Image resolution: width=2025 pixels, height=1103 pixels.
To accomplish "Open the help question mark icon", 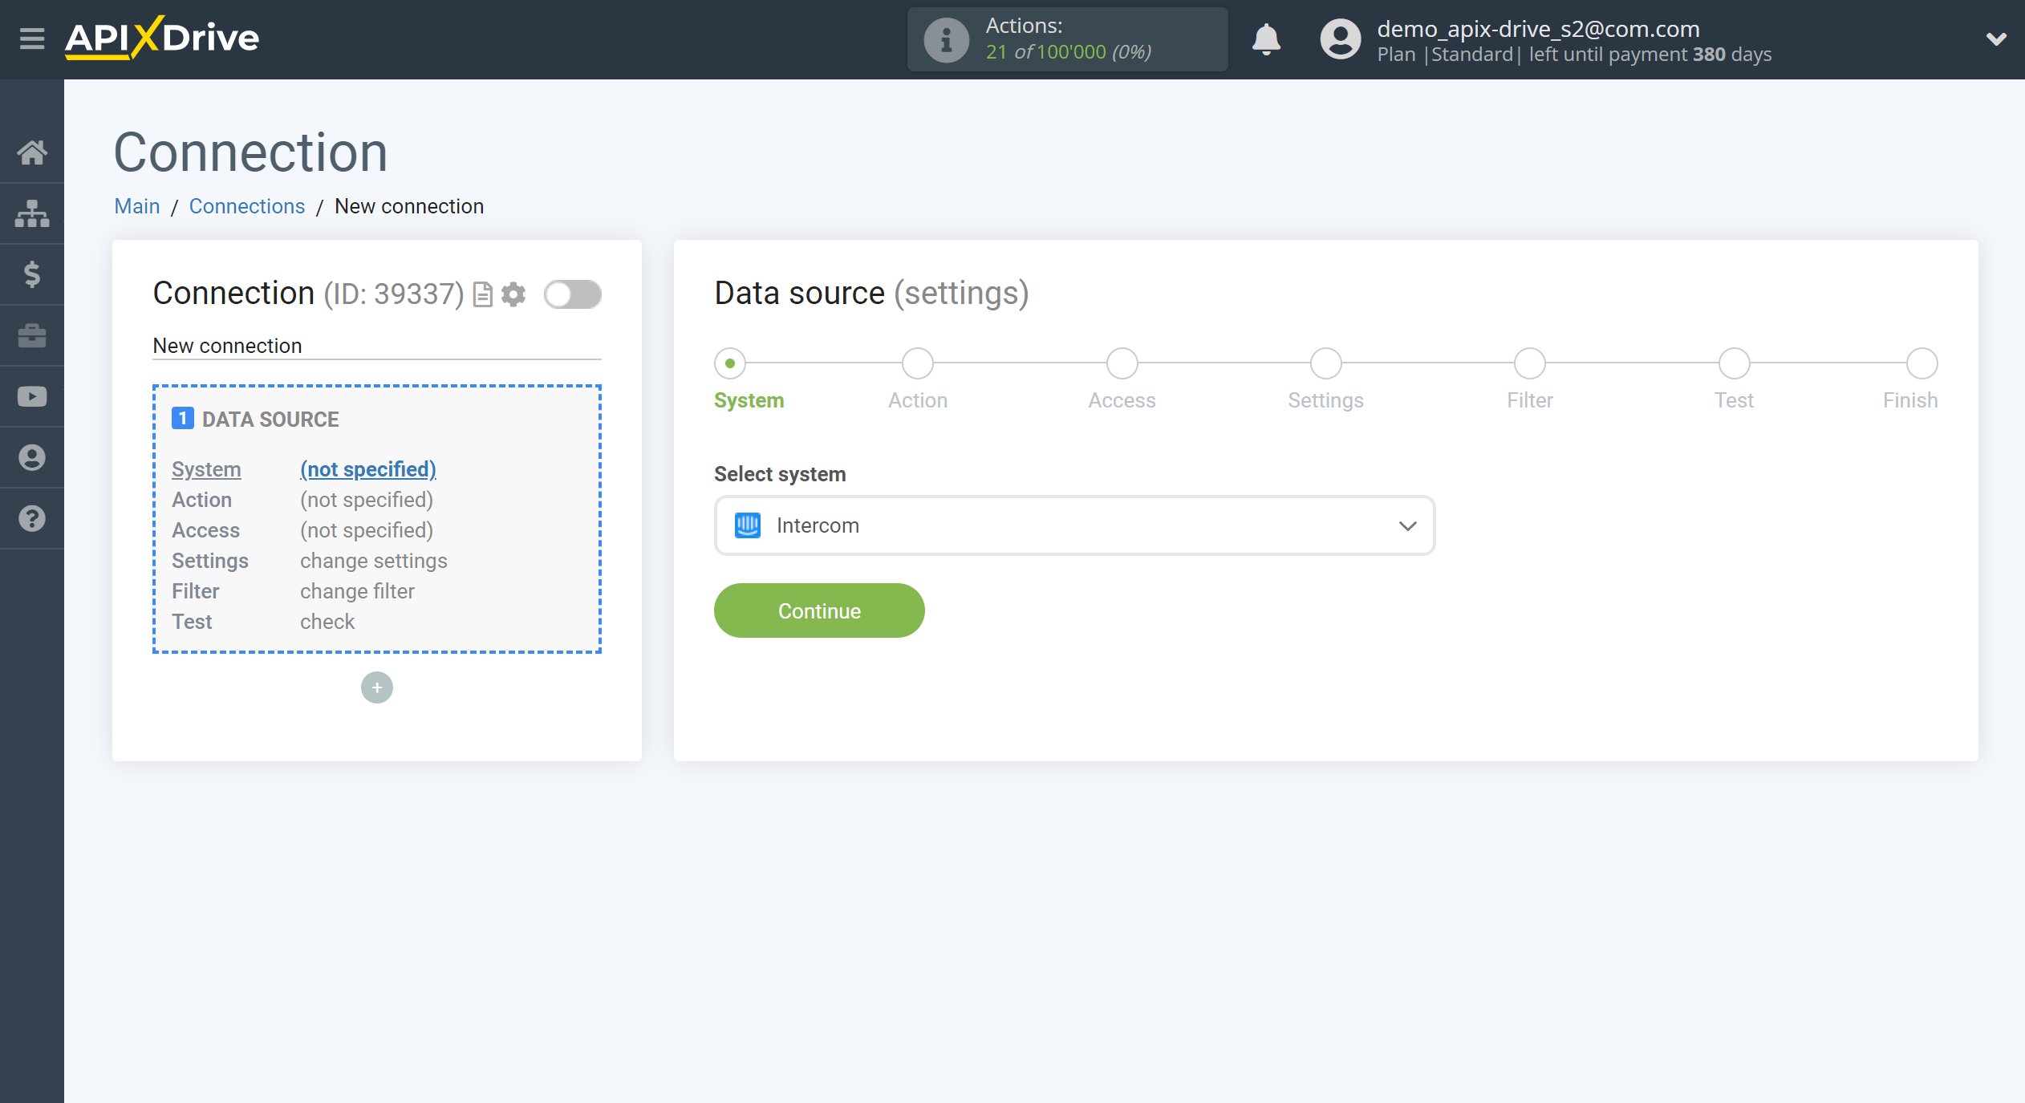I will [32, 518].
